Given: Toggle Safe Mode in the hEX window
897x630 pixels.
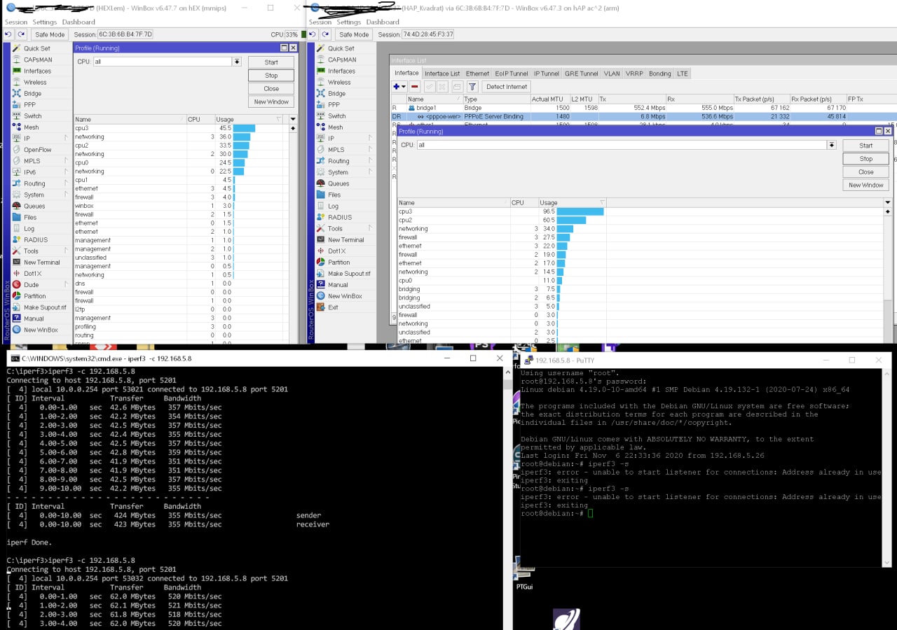Looking at the screenshot, I should pos(50,34).
